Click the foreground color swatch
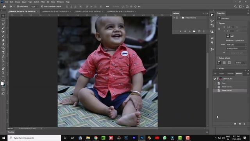This screenshot has width=250, height=141. click(x=2, y=83)
